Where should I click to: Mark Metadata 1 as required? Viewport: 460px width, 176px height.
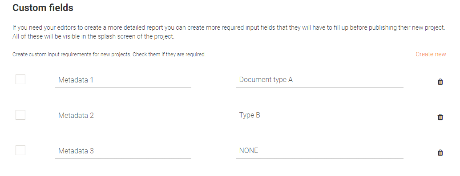(20, 79)
